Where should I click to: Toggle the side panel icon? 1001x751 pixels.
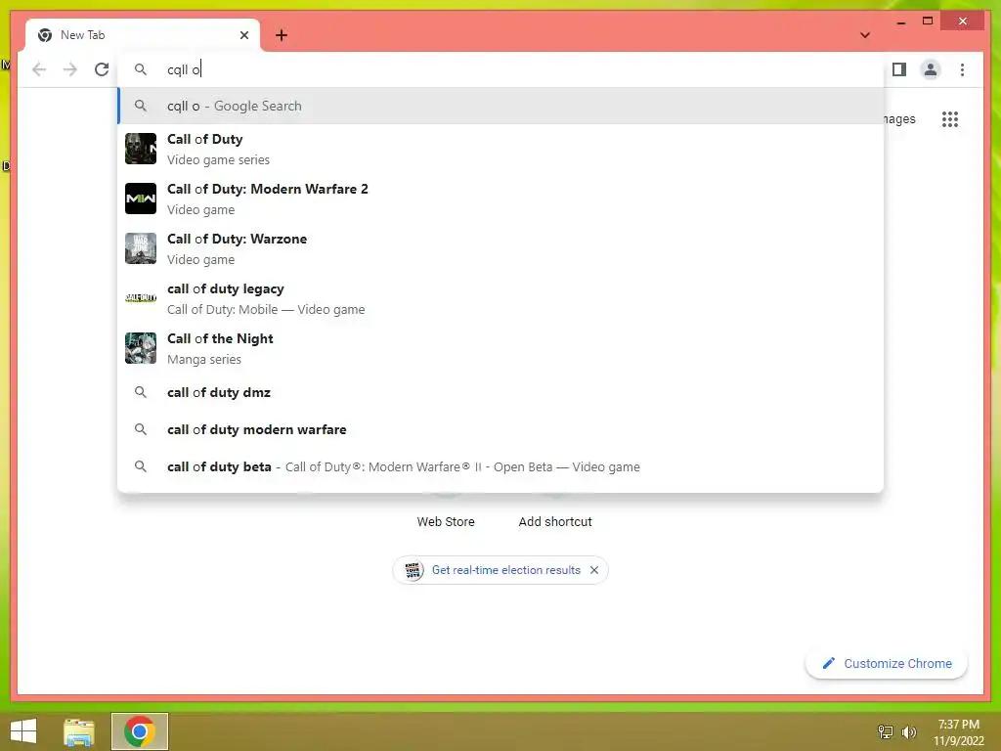(x=899, y=69)
